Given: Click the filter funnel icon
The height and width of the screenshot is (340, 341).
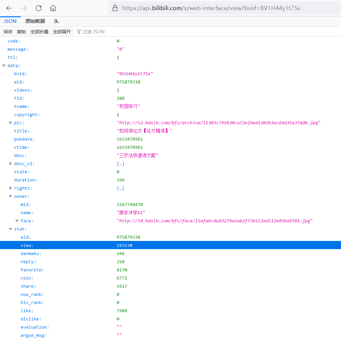Looking at the screenshot, I should [x=79, y=32].
